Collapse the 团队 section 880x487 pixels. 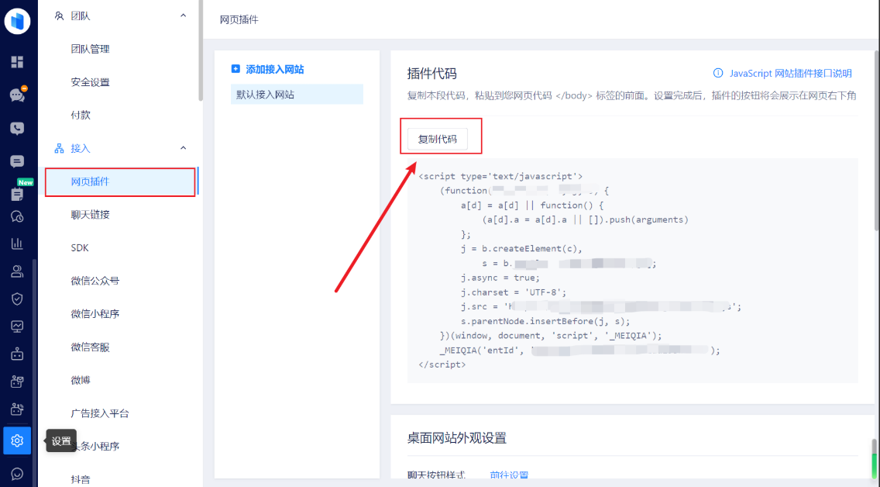click(183, 15)
